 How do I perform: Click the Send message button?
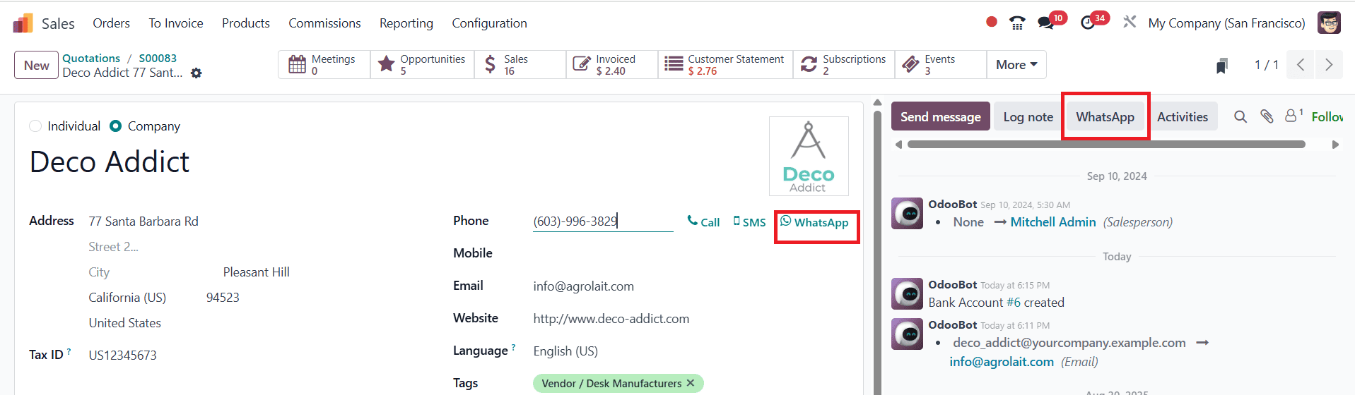tap(941, 116)
